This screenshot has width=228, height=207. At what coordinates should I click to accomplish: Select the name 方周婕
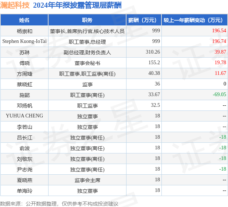pyautogui.click(x=24, y=74)
